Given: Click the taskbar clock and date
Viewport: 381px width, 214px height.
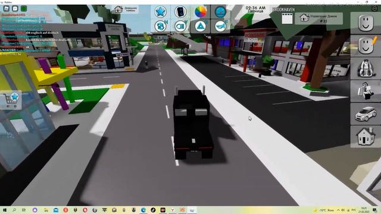Looking at the screenshot, I should [364, 210].
